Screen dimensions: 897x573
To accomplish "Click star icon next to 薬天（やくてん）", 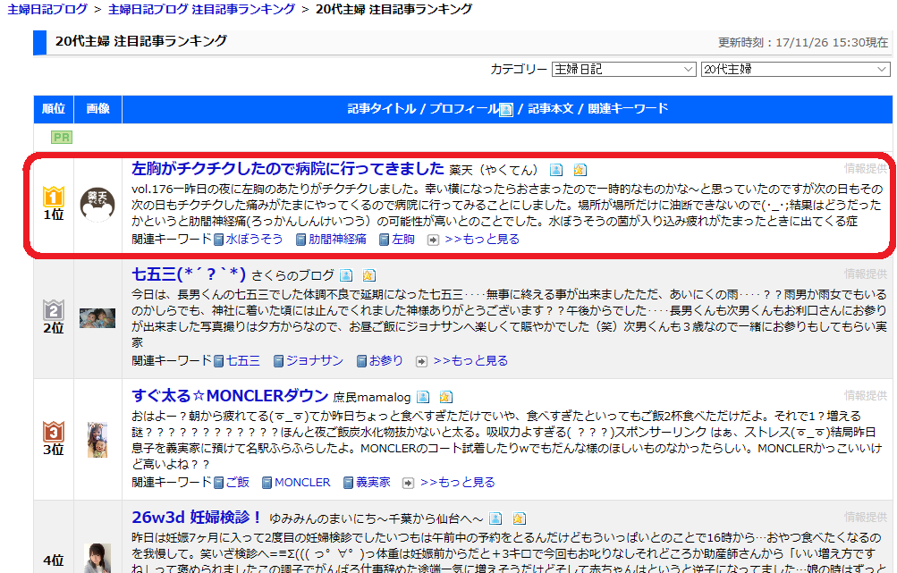I will (x=580, y=170).
